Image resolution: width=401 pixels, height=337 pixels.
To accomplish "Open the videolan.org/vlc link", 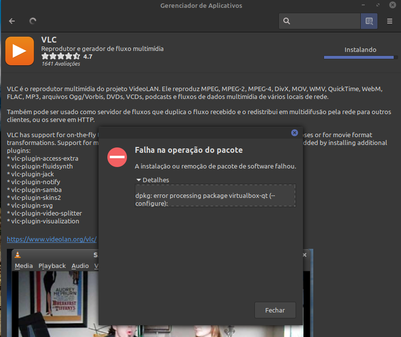I will tap(51, 239).
